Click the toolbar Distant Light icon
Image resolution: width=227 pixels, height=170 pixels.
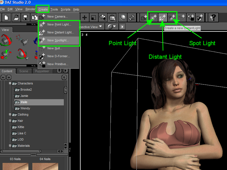pyautogui.click(x=163, y=18)
